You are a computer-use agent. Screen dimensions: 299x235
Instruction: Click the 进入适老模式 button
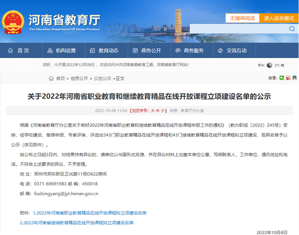tap(279, 18)
